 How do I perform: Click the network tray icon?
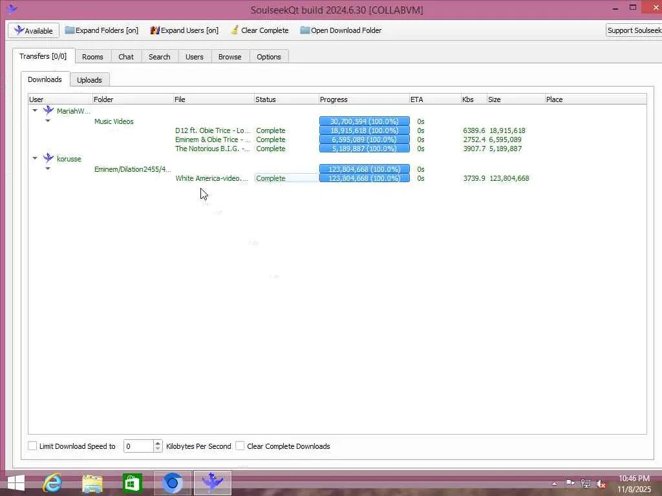click(x=586, y=483)
